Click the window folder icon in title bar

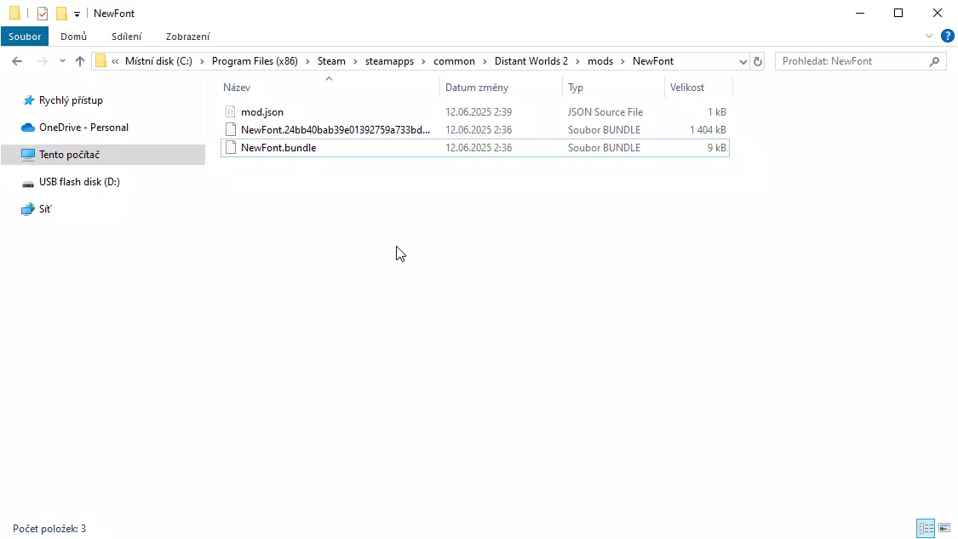(x=14, y=14)
